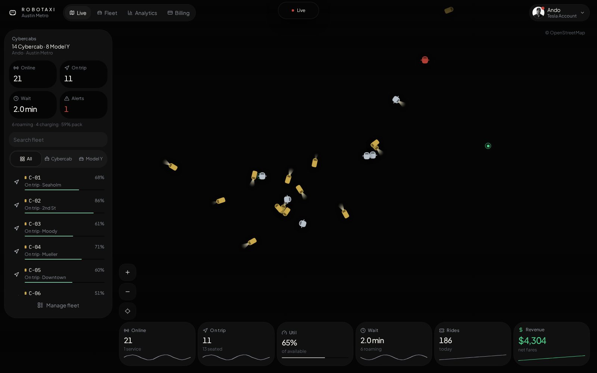
Task: Select vehicle C-04 on trip Mueller
Action: pyautogui.click(x=58, y=251)
